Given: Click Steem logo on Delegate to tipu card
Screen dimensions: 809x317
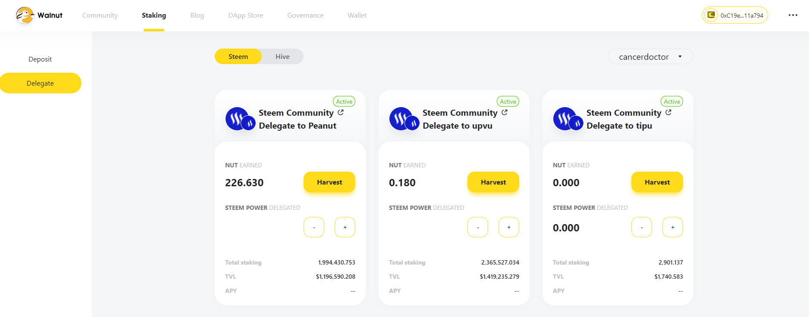Looking at the screenshot, I should pyautogui.click(x=568, y=119).
